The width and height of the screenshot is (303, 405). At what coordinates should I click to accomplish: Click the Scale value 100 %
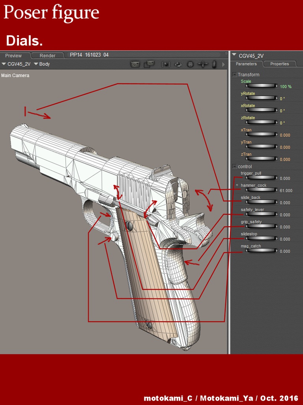coord(286,87)
